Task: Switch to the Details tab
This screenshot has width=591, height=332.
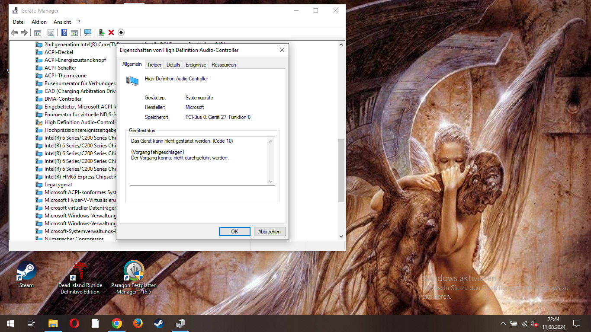Action: [x=173, y=65]
